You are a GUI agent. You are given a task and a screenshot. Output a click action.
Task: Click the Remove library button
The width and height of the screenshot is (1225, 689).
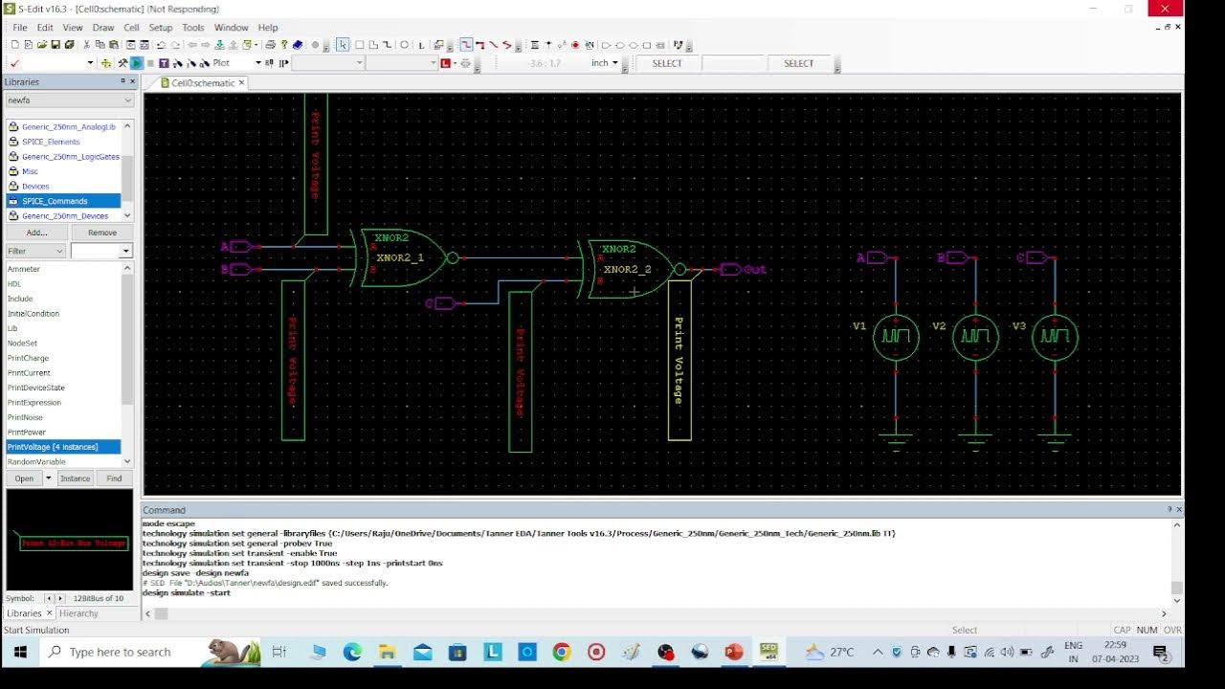102,233
